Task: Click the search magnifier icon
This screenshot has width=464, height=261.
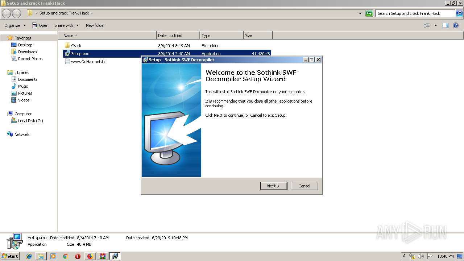Action: click(x=459, y=13)
